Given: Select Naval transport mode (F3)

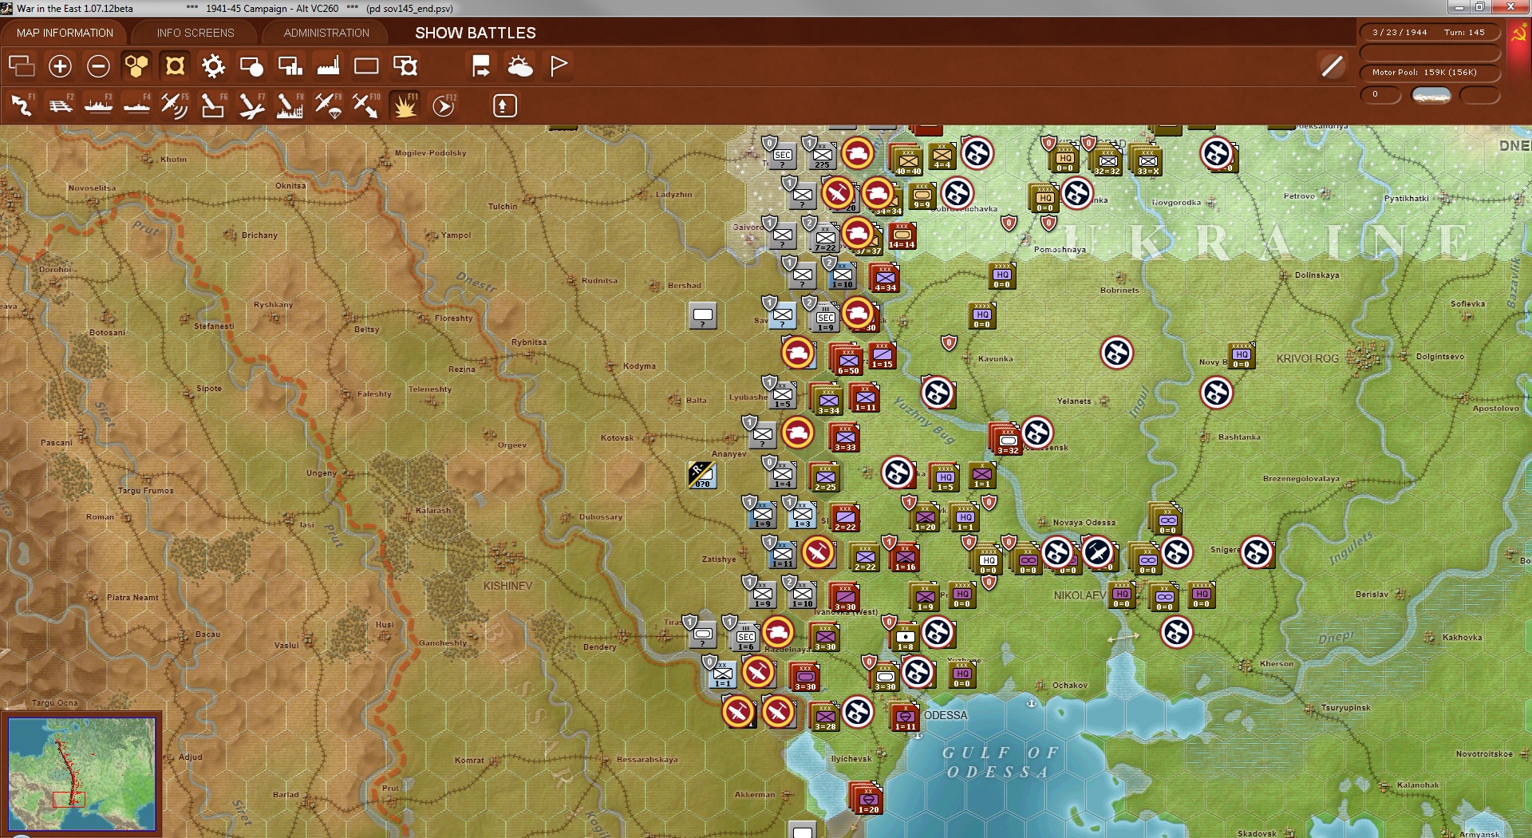Looking at the screenshot, I should [x=99, y=105].
